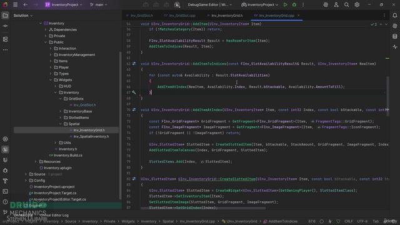Click the CRLF line separator status entry
Screen dimensions: 400x225
[349, 221]
